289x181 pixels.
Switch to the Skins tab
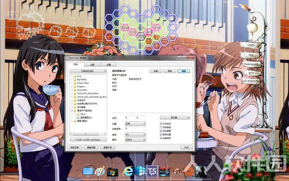click(x=76, y=64)
